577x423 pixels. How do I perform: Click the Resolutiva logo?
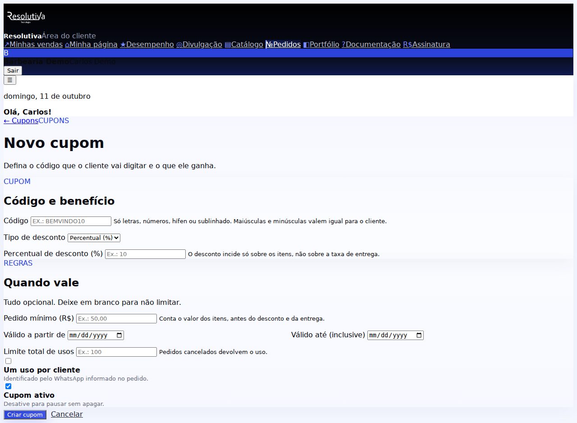coord(26,18)
